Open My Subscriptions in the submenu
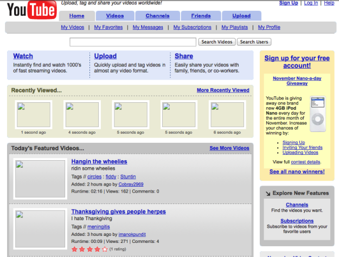This screenshot has height=257, width=339. click(189, 27)
